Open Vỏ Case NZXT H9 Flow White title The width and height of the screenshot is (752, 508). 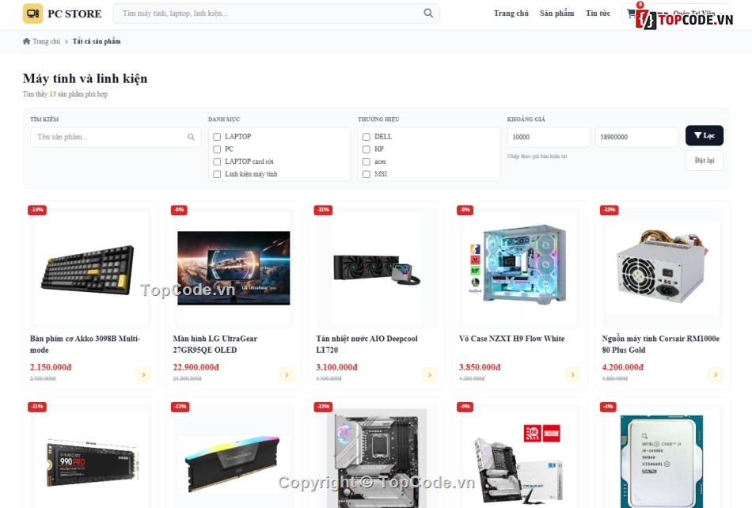(511, 339)
